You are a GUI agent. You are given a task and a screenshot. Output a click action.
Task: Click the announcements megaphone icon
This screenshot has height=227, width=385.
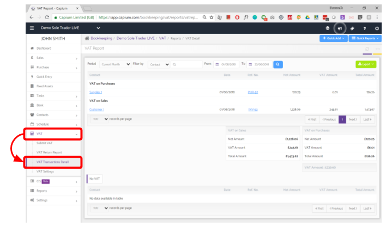pos(340,28)
